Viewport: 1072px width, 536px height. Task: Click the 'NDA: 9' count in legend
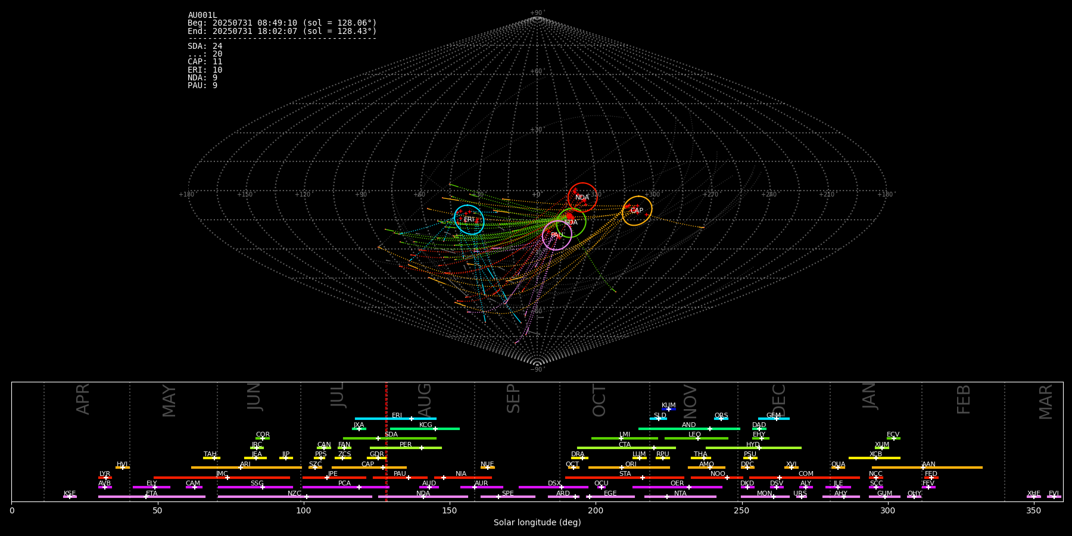point(202,77)
